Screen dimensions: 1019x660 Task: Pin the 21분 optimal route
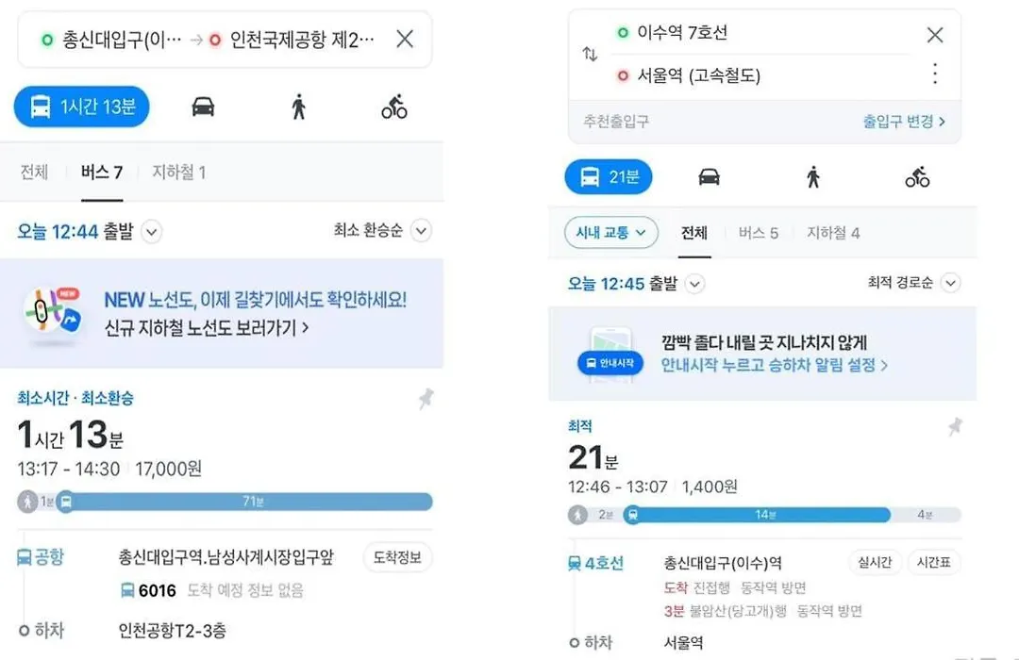[955, 427]
